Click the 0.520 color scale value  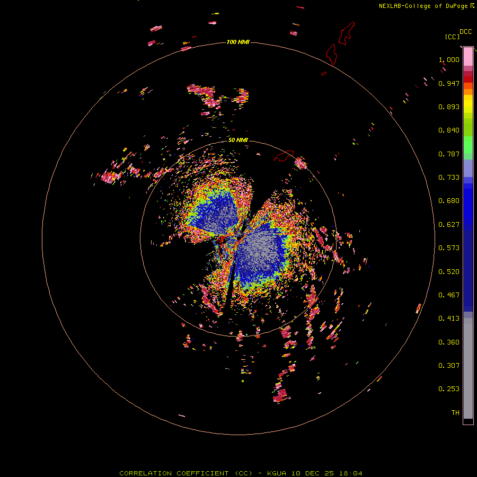[x=449, y=272]
